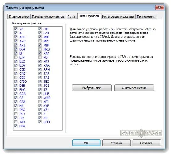The height and width of the screenshot is (155, 171).
Task: Uncheck the .ARJ extension checkbox
Action: pos(16,45)
